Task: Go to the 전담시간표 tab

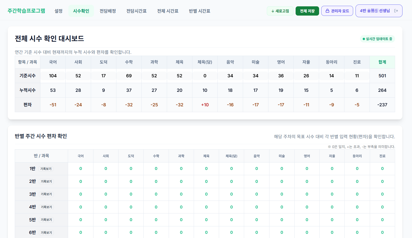Action: [x=136, y=11]
